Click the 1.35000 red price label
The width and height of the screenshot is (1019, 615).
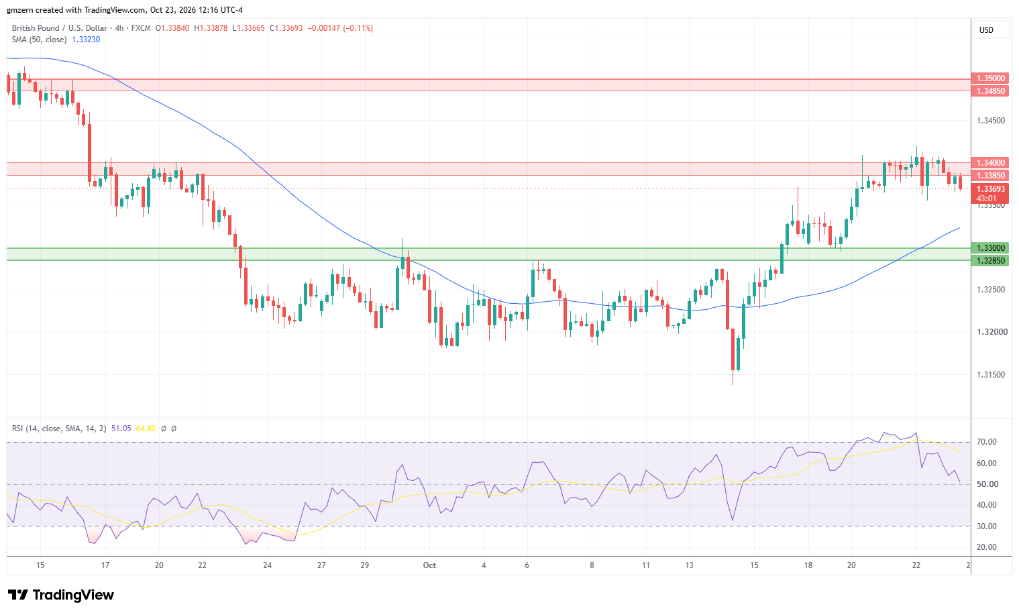tap(990, 78)
